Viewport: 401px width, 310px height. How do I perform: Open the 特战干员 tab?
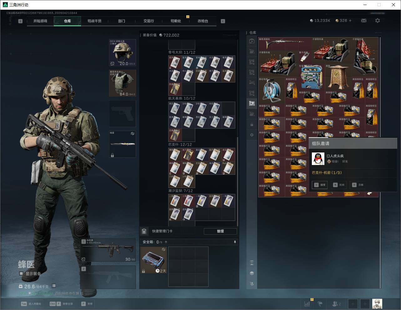click(x=94, y=21)
